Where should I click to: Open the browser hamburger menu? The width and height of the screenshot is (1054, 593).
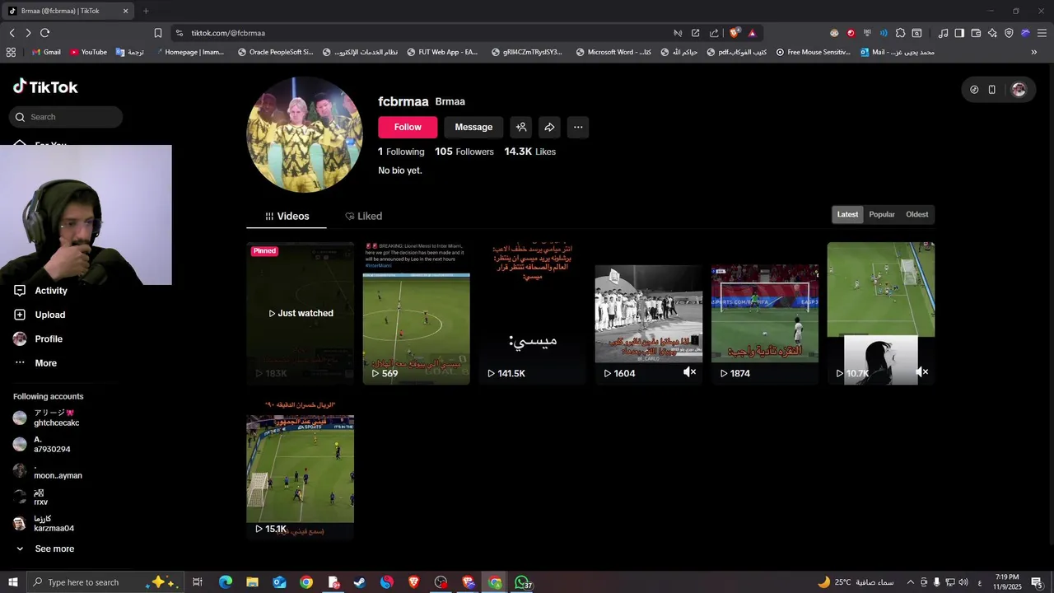click(x=1042, y=33)
